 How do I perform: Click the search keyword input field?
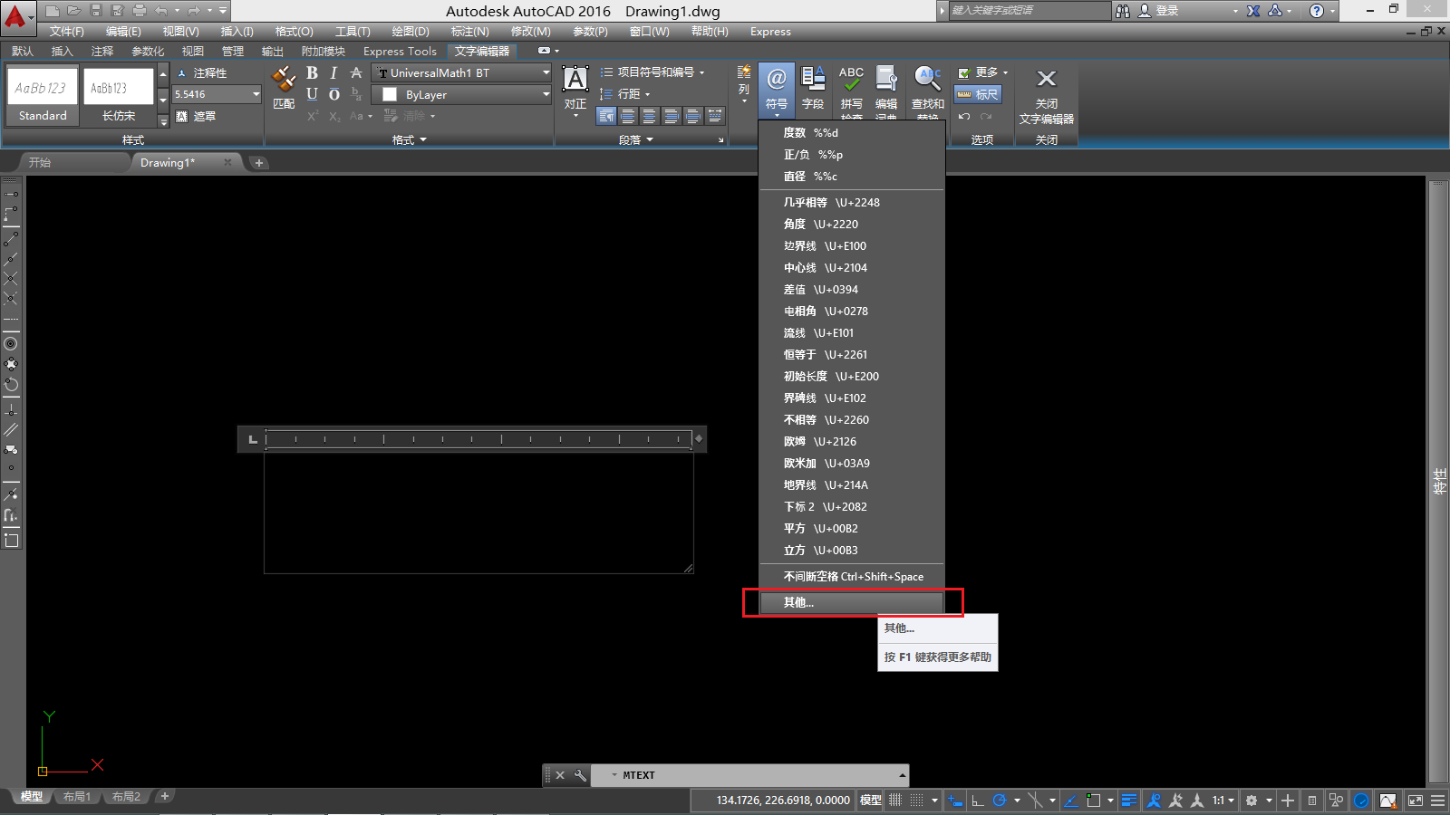1029,11
